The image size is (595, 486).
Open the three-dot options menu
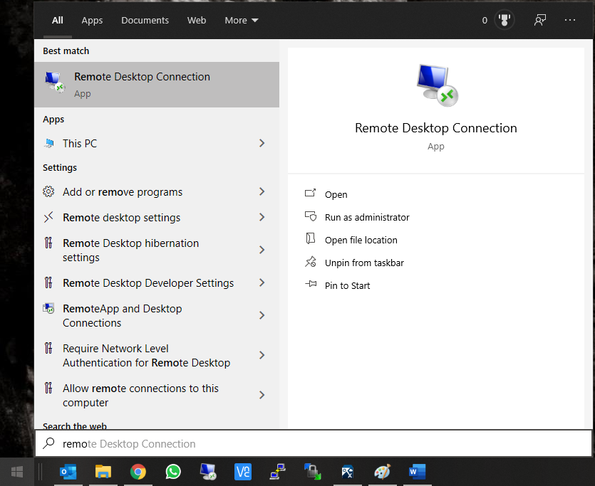click(570, 20)
